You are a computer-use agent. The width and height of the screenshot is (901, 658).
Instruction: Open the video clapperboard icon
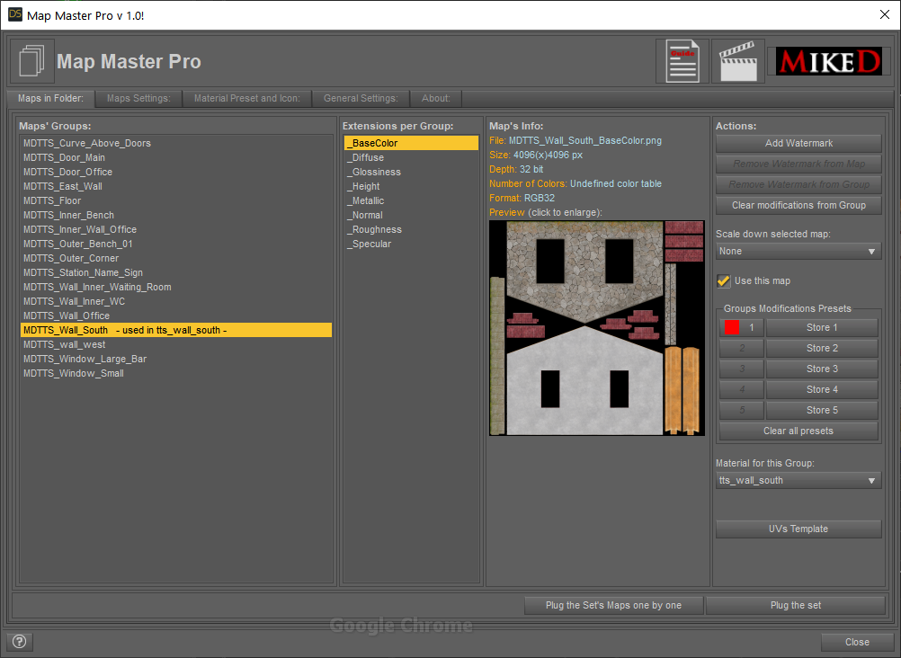738,61
